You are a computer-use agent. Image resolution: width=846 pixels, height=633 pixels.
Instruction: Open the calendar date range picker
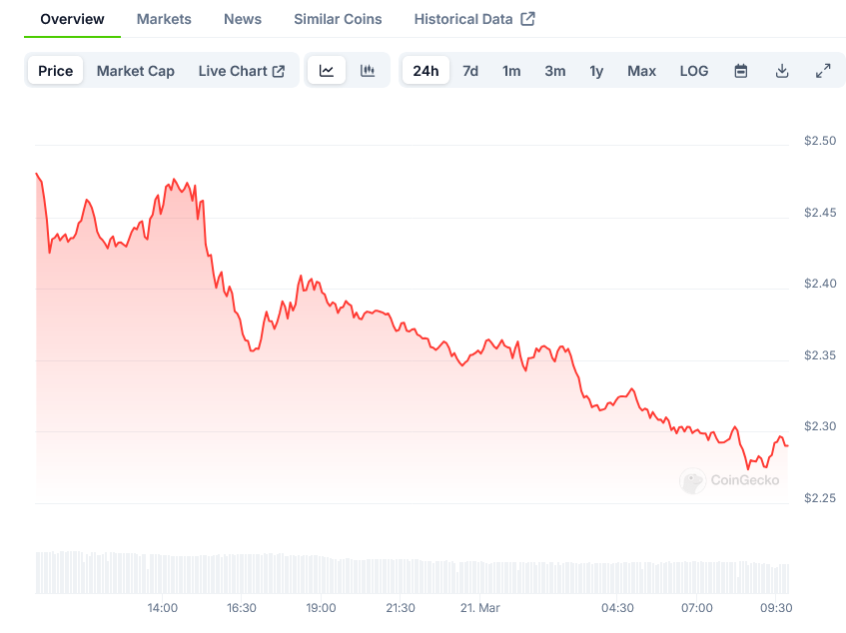pos(741,71)
